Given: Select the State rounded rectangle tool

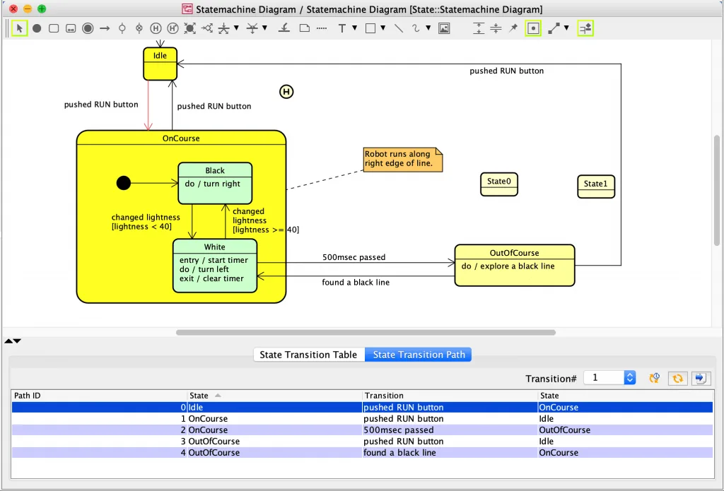Looking at the screenshot, I should [54, 28].
